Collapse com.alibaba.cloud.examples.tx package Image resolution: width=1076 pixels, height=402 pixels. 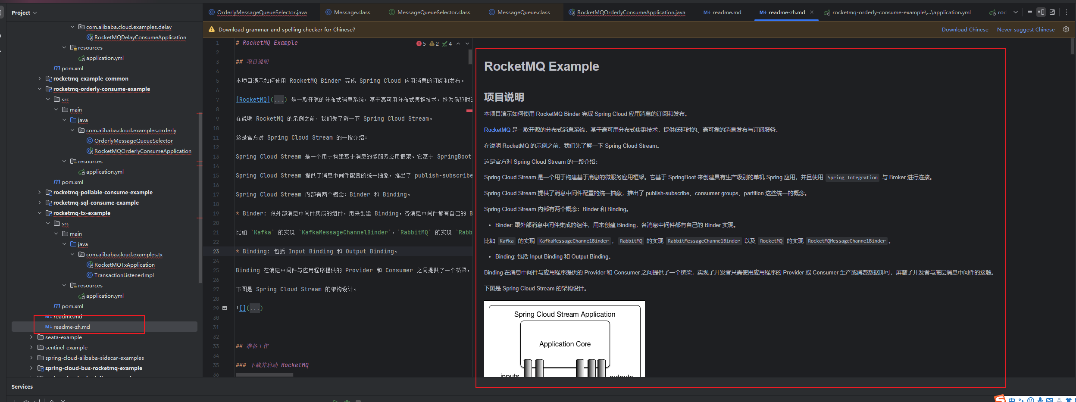click(x=72, y=254)
